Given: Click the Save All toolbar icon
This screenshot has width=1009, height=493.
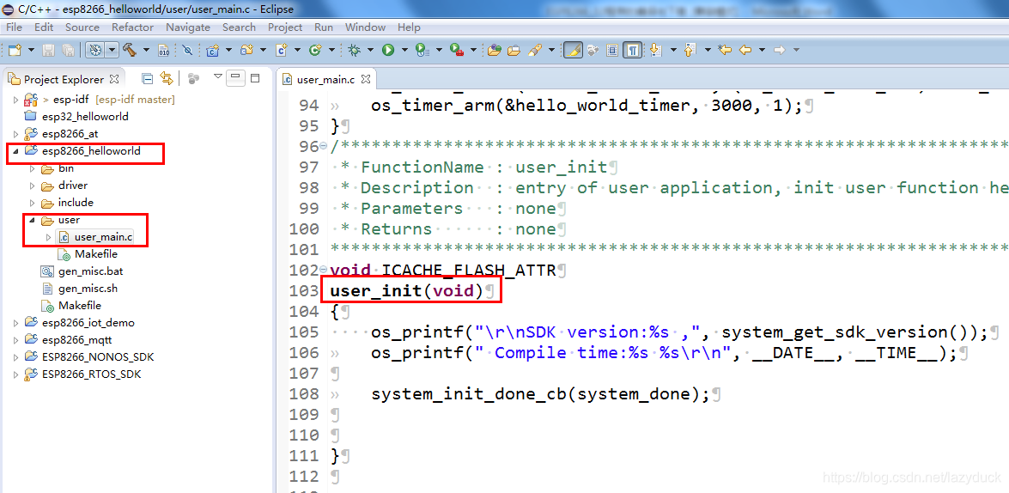Looking at the screenshot, I should 68,50.
